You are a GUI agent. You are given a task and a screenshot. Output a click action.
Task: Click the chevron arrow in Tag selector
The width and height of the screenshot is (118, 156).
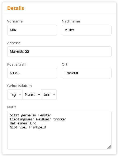click(20, 95)
